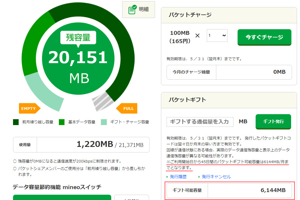This screenshot has width=300, height=200.
Task: Open the 明細 details icon button
Action: point(138,9)
